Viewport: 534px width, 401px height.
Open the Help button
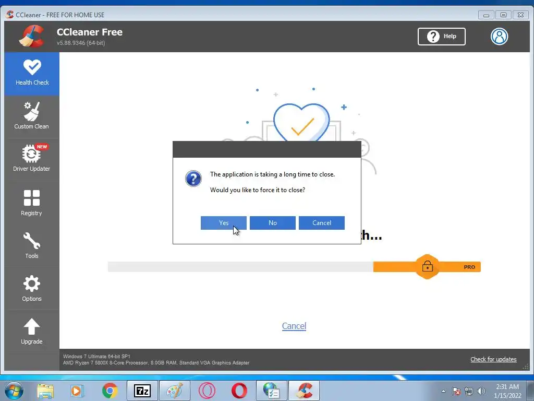coord(441,36)
